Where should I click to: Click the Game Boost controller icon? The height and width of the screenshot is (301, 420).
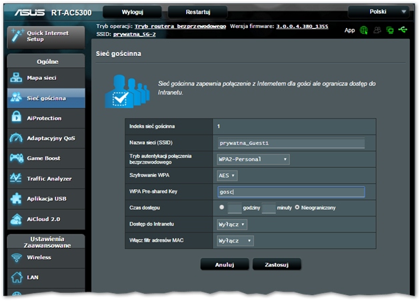(x=17, y=158)
